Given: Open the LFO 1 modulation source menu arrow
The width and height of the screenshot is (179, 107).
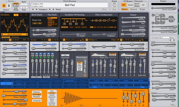Looking at the screenshot, I should pos(12,84).
